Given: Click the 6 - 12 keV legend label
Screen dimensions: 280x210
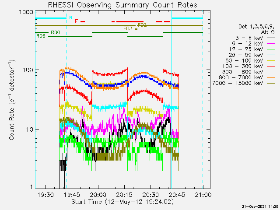Looking at the screenshot, I should [x=248, y=44].
